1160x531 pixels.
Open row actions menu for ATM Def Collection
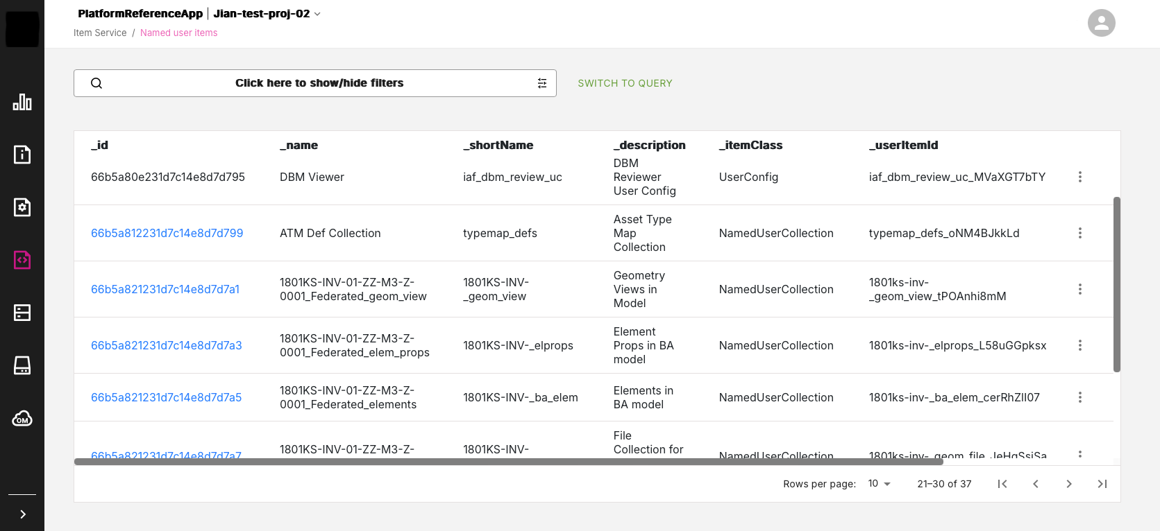click(x=1079, y=233)
